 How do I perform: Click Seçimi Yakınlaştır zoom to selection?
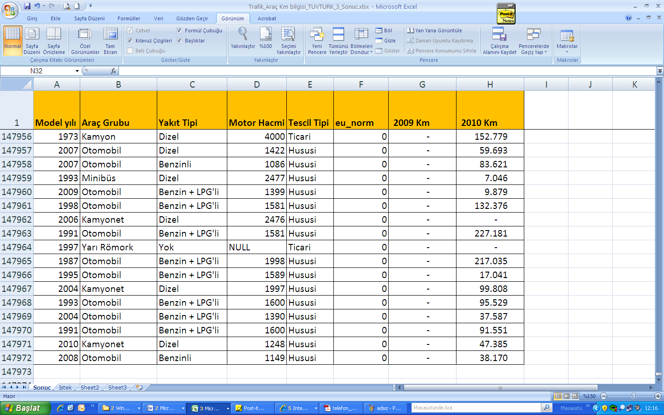pyautogui.click(x=289, y=41)
